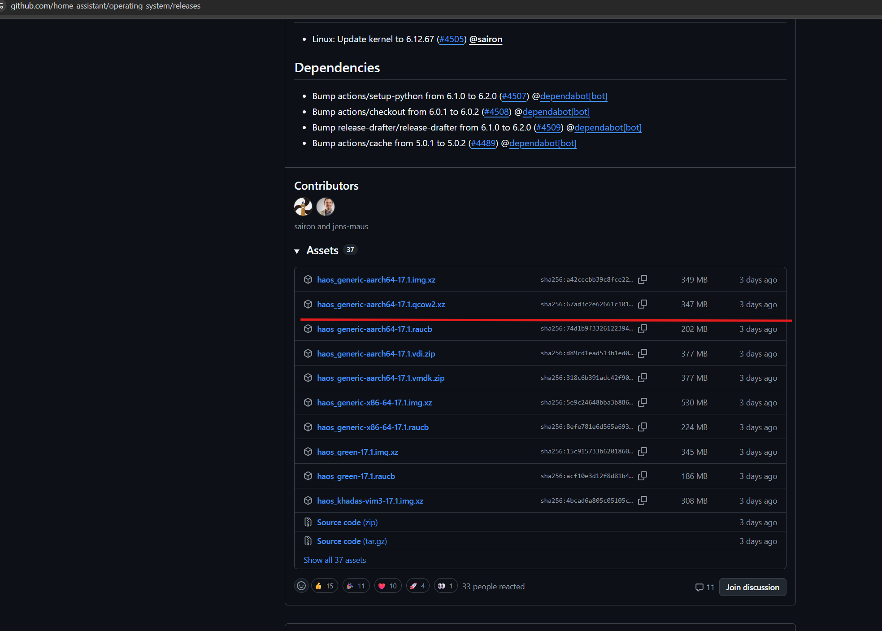Copy sha256 of haos_generic-x86-64-17.1.img.xz
Viewport: 882px width, 631px height.
[x=643, y=402]
